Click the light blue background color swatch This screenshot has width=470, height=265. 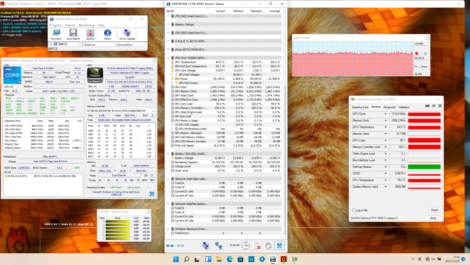click(x=421, y=54)
